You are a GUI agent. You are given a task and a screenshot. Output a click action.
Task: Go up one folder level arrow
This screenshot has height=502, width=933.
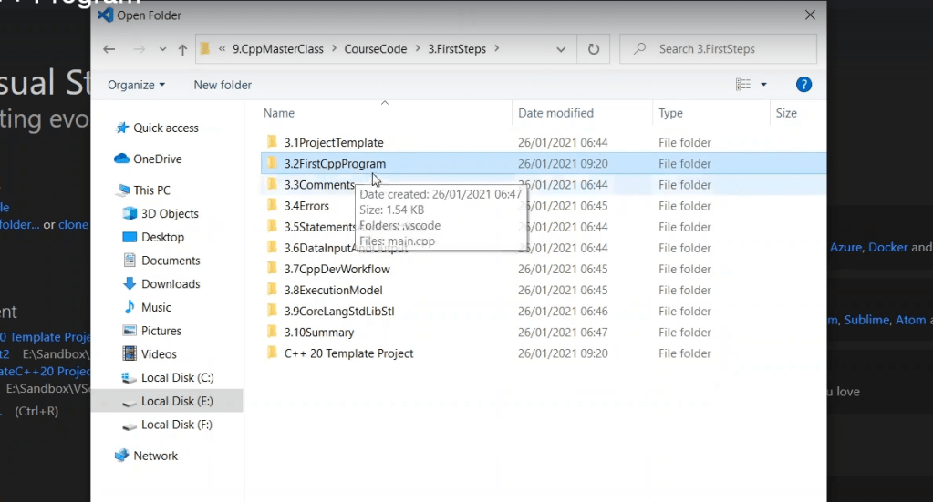point(182,50)
